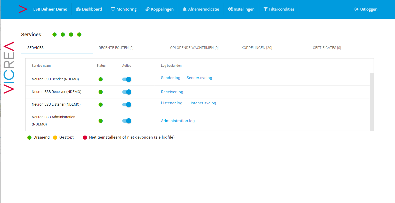Image resolution: width=395 pixels, height=203 pixels.
Task: Toggle the Neuron ESB Sender service switch
Action: pos(127,79)
